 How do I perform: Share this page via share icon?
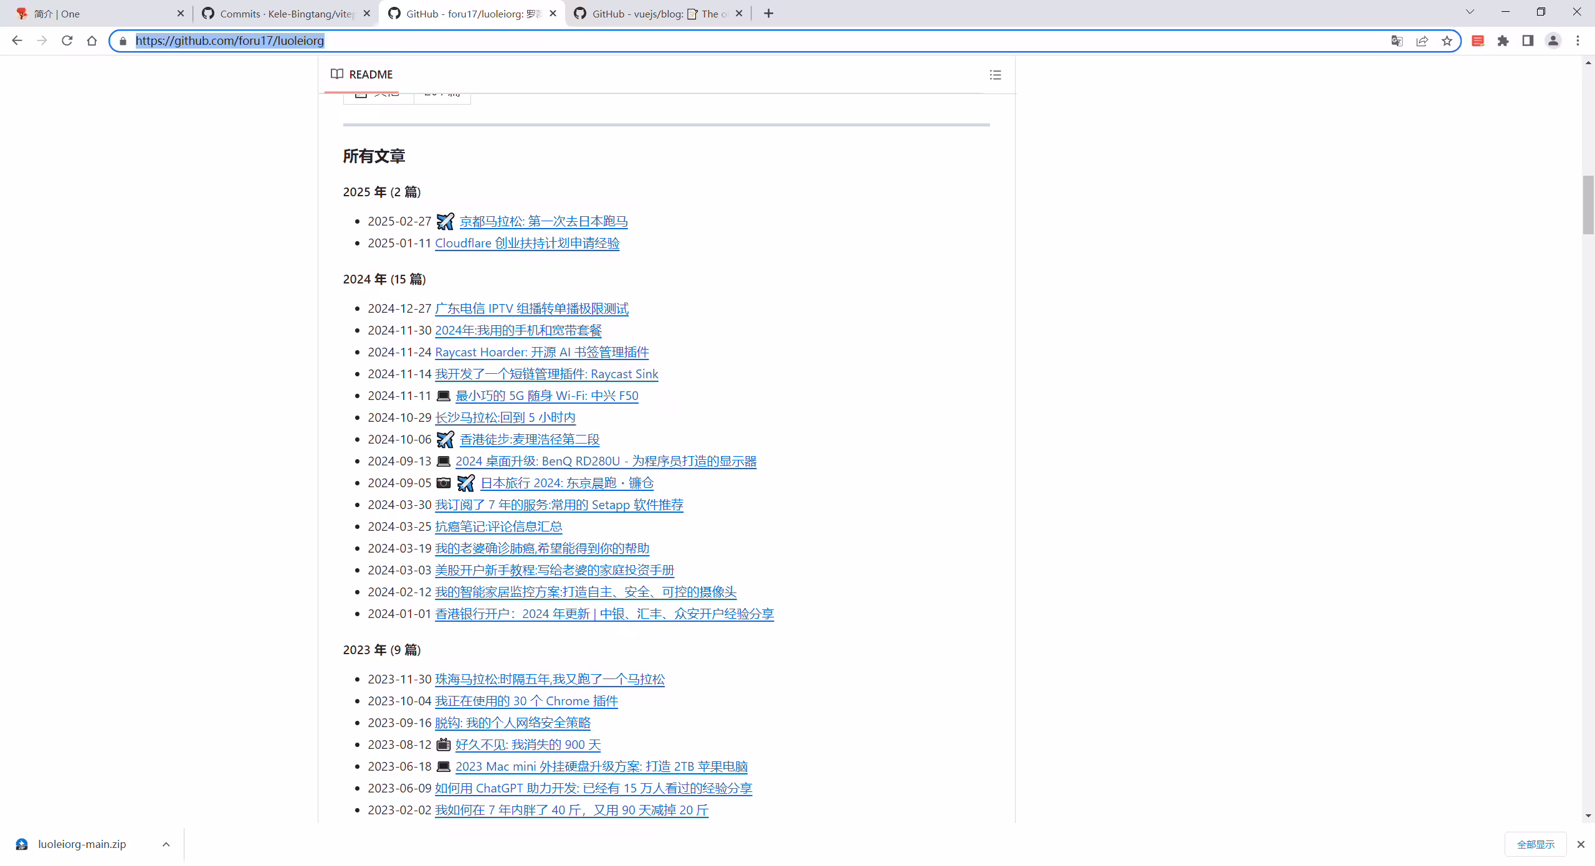click(x=1422, y=41)
